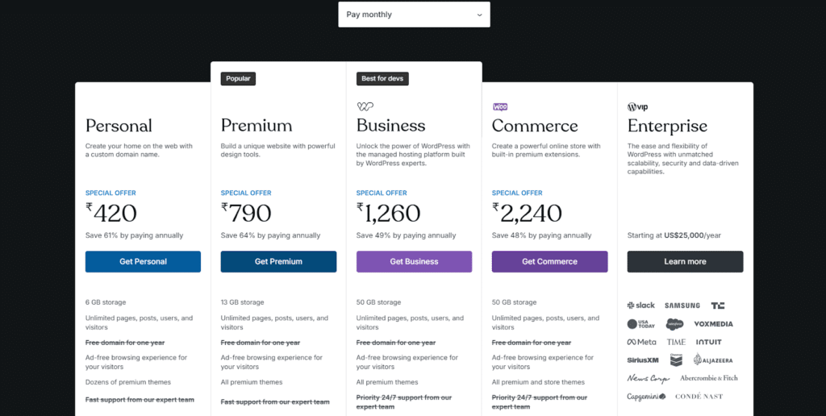Click the Al Jazeera logo
The height and width of the screenshot is (416, 826).
click(713, 360)
